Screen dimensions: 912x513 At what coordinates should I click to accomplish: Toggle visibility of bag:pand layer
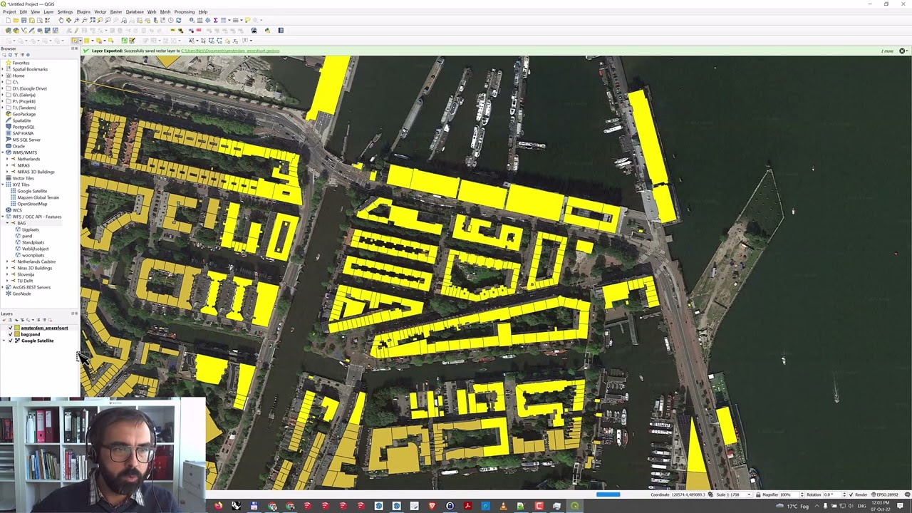tap(11, 334)
